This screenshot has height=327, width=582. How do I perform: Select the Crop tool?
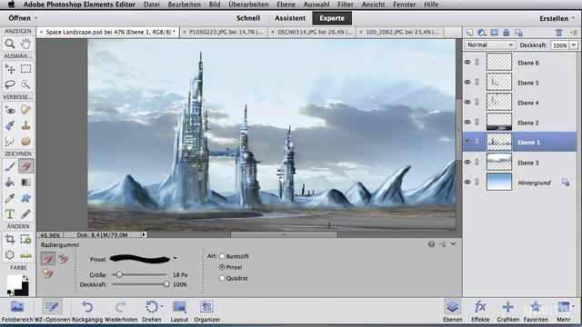10,239
